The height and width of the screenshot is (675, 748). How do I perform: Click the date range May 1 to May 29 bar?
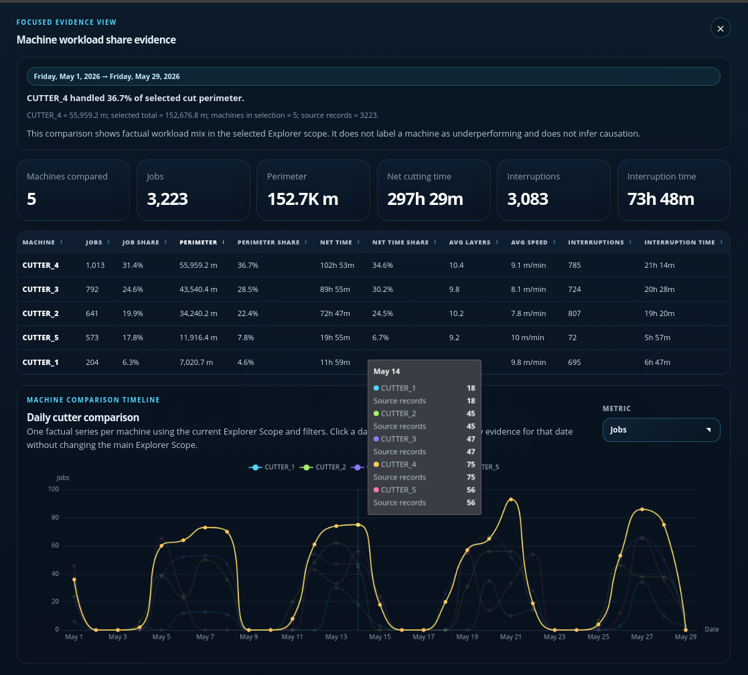(373, 76)
